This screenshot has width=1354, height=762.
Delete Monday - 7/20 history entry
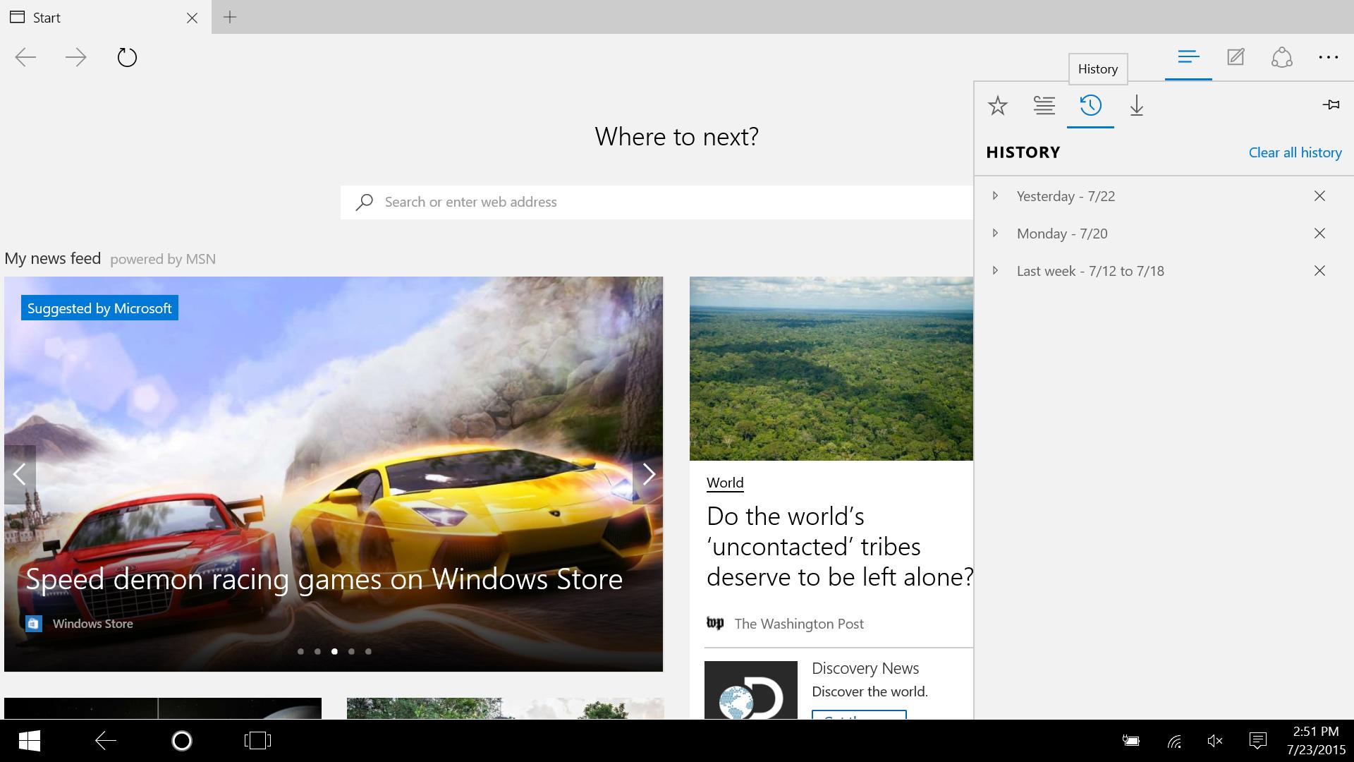[x=1319, y=234]
